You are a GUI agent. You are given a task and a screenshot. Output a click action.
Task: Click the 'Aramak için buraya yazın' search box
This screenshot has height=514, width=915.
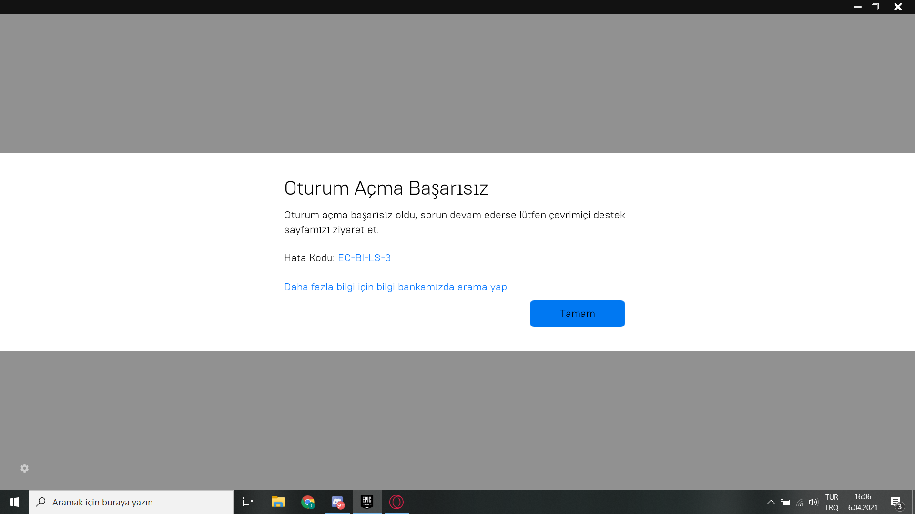coord(131,502)
